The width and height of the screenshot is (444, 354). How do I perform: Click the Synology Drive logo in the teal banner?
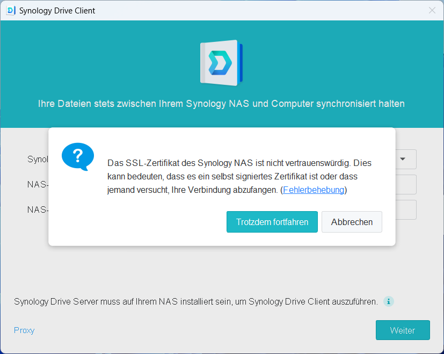click(220, 62)
